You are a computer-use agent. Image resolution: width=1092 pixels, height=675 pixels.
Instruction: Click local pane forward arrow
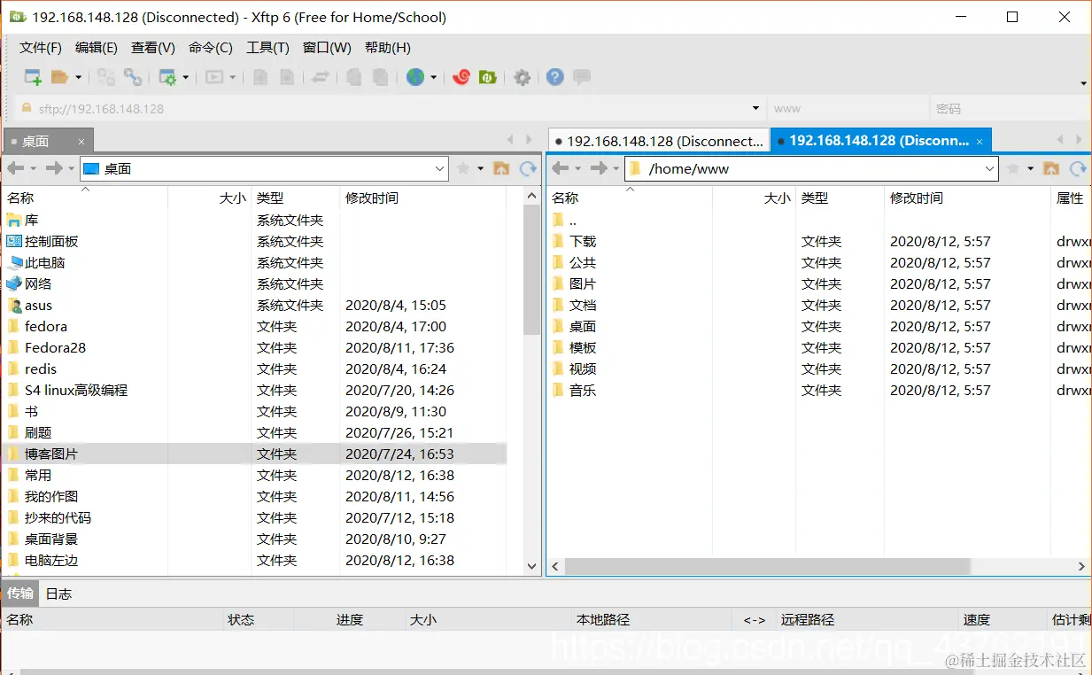click(x=55, y=168)
